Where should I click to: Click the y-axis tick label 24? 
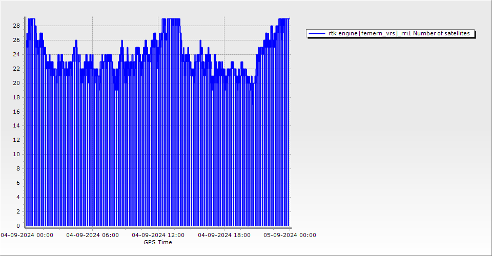[16, 54]
